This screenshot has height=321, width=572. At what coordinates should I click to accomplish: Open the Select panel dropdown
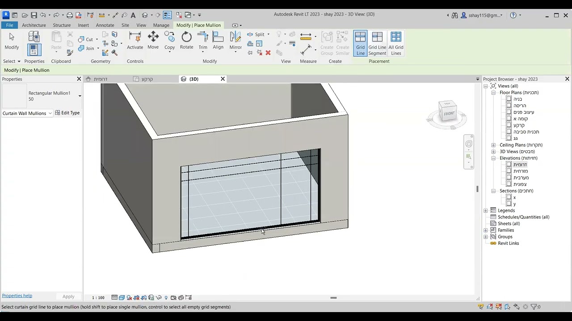pyautogui.click(x=12, y=61)
